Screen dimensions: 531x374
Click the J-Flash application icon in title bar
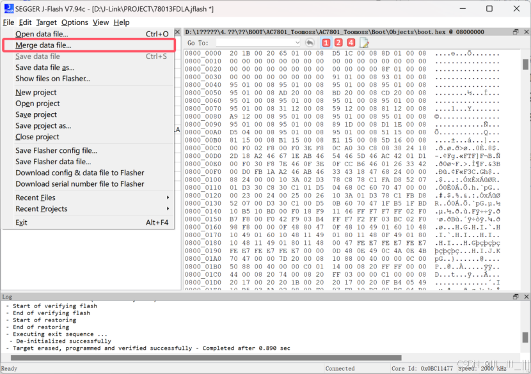(x=9, y=9)
